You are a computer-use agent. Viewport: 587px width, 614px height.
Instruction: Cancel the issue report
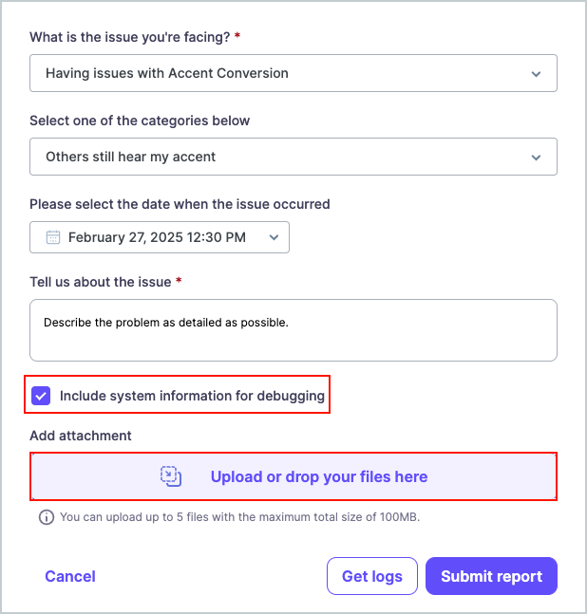[x=70, y=576]
